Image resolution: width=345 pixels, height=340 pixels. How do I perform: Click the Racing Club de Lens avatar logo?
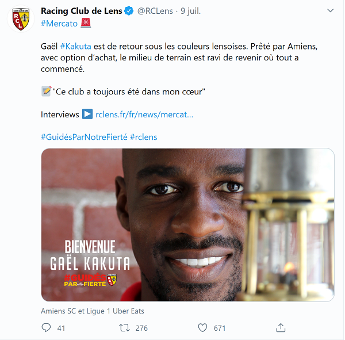[21, 19]
